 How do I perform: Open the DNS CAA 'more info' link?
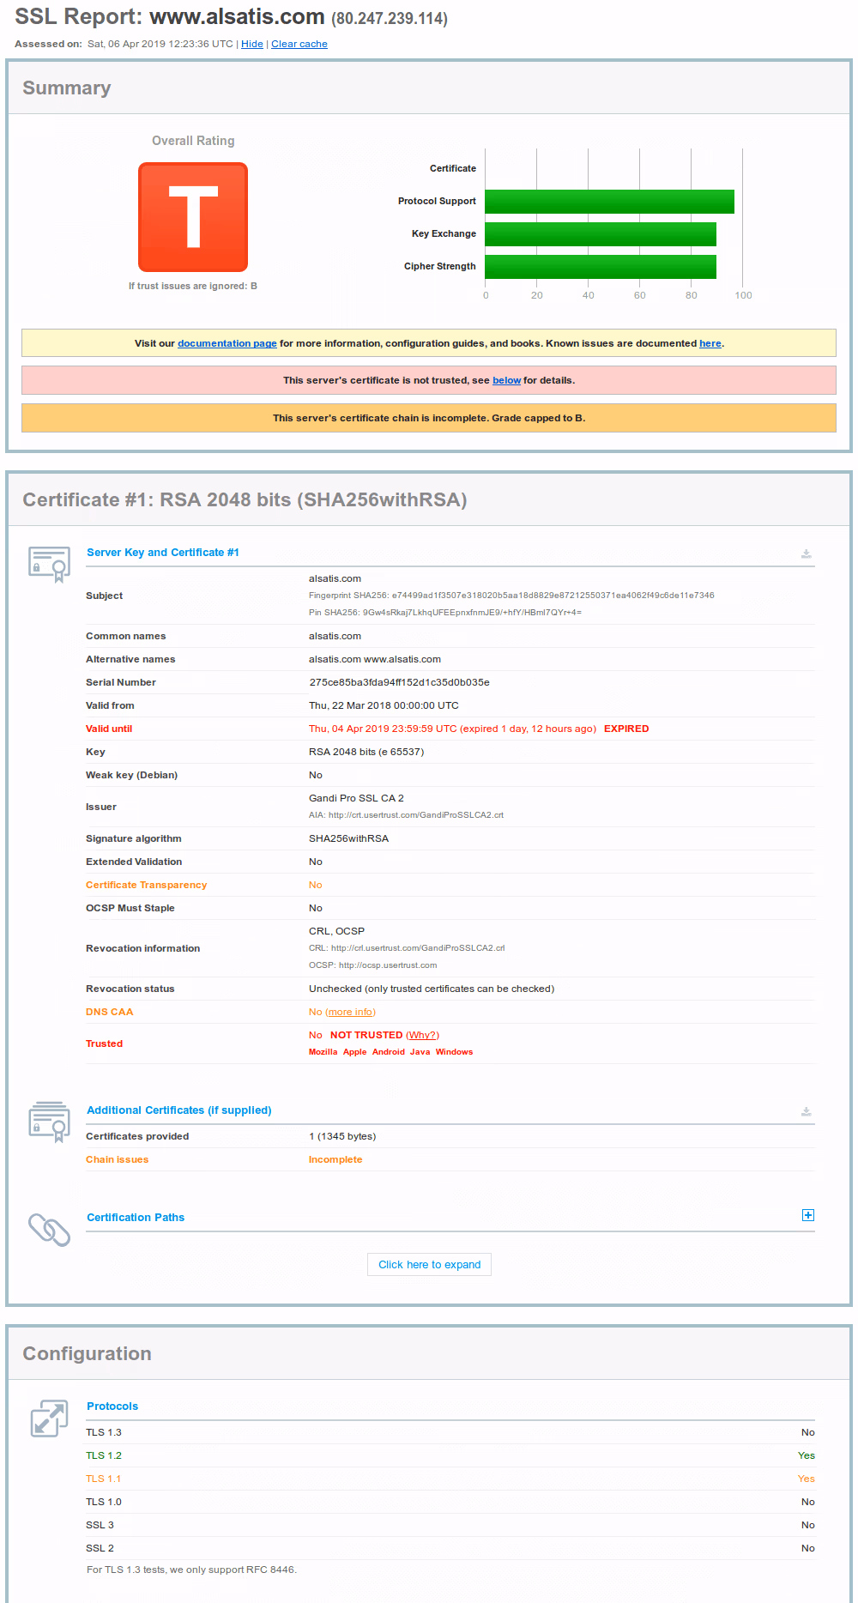click(x=350, y=1012)
